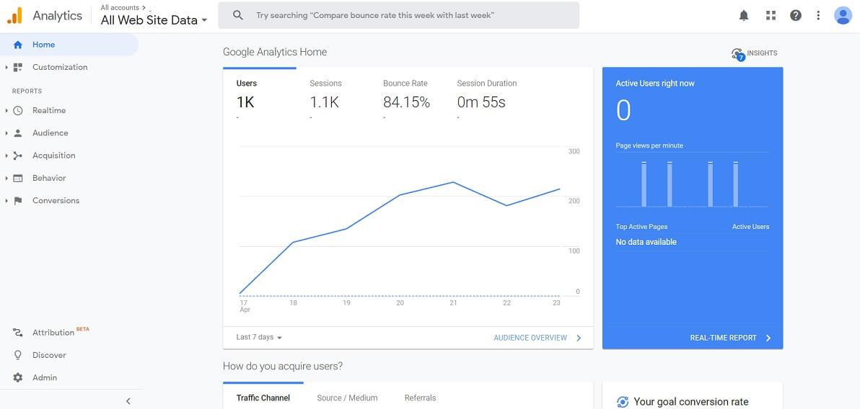Expand the Audience tree arrow
The width and height of the screenshot is (860, 409).
(x=6, y=133)
